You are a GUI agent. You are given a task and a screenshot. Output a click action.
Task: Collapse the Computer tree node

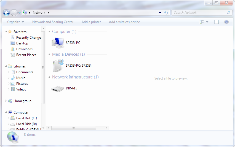[6, 112]
